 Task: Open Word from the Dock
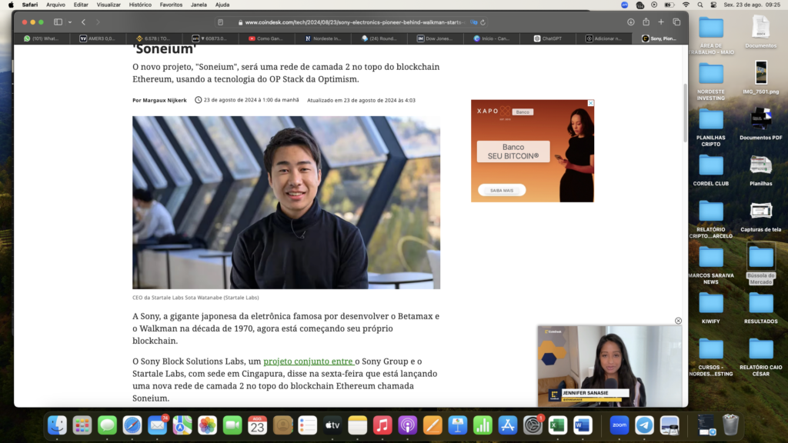coord(583,425)
